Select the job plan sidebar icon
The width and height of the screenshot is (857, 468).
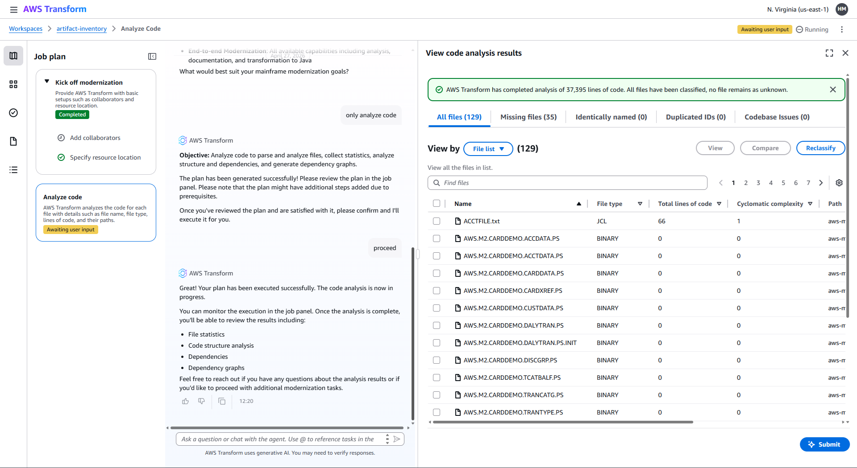click(x=13, y=56)
